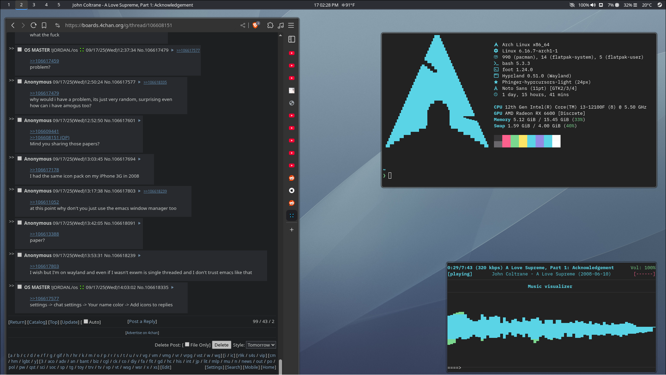Check the box for post No.106618335
Viewport: 666px width, 375px height.
pos(20,287)
